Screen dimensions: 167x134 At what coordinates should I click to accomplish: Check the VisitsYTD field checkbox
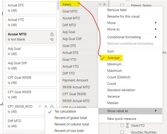[x=122, y=125]
